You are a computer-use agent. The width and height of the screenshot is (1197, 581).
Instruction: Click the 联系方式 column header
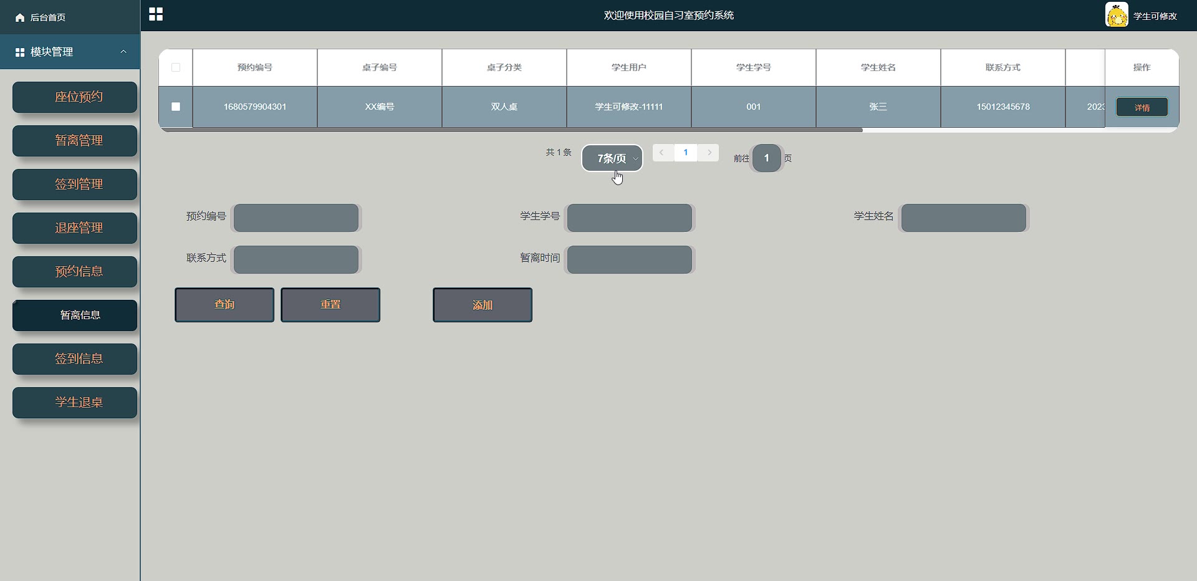[1003, 67]
